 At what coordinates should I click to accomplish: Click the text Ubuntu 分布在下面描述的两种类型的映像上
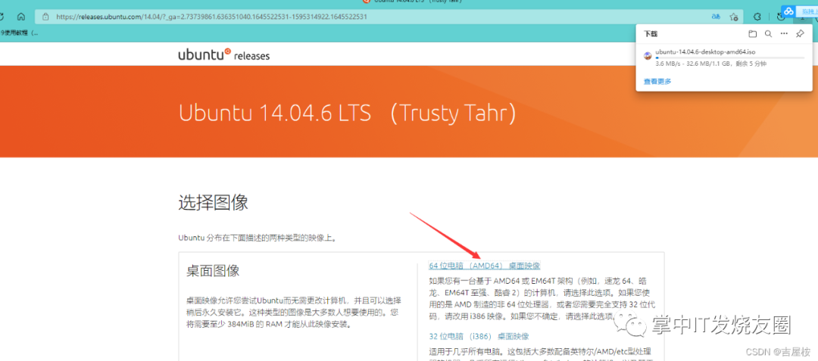click(257, 238)
